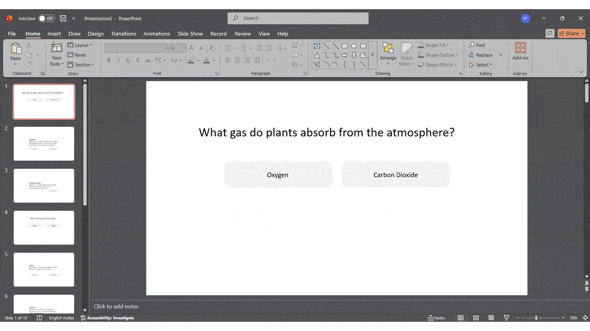Image resolution: width=590 pixels, height=331 pixels.
Task: Click the Save icon in title bar
Action: click(63, 18)
